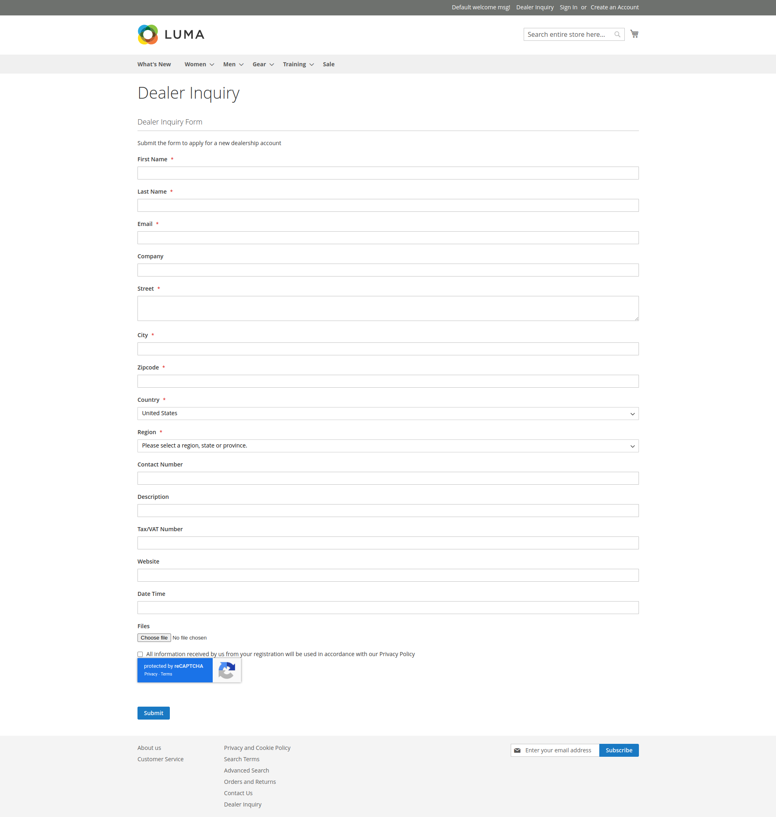Viewport: 776px width, 817px height.
Task: Open the Women category
Action: click(x=195, y=64)
